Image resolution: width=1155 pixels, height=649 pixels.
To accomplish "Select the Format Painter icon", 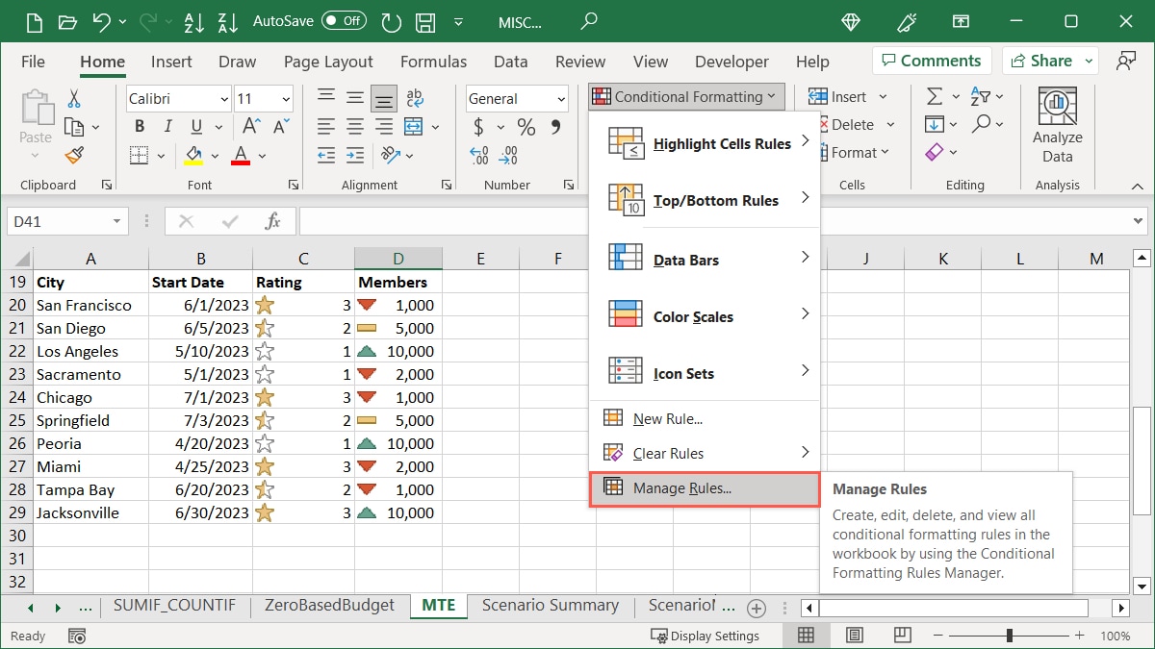I will (x=74, y=155).
